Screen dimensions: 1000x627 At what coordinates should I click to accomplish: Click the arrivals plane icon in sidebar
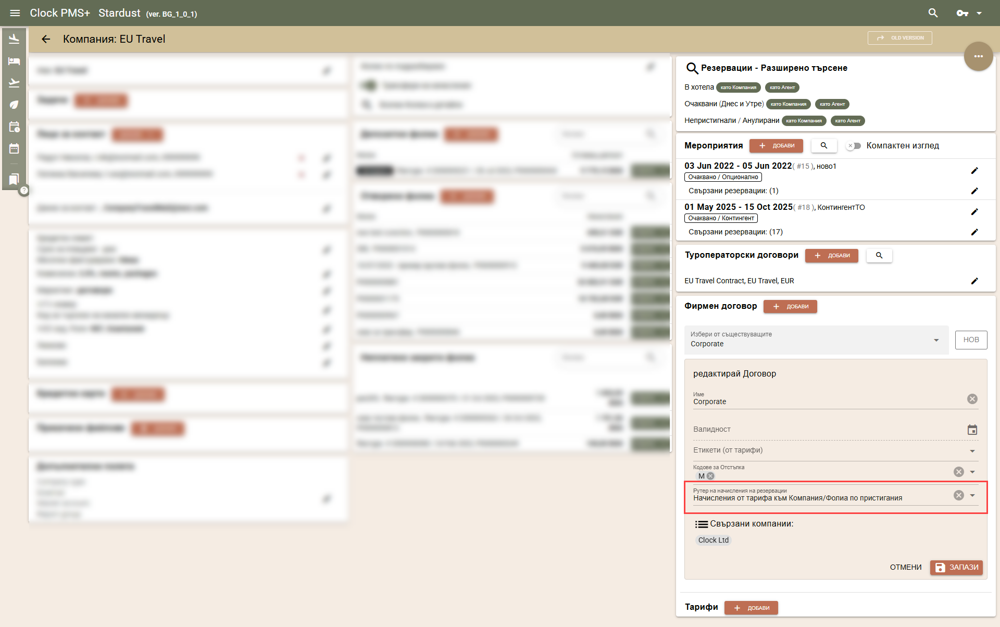coord(14,39)
